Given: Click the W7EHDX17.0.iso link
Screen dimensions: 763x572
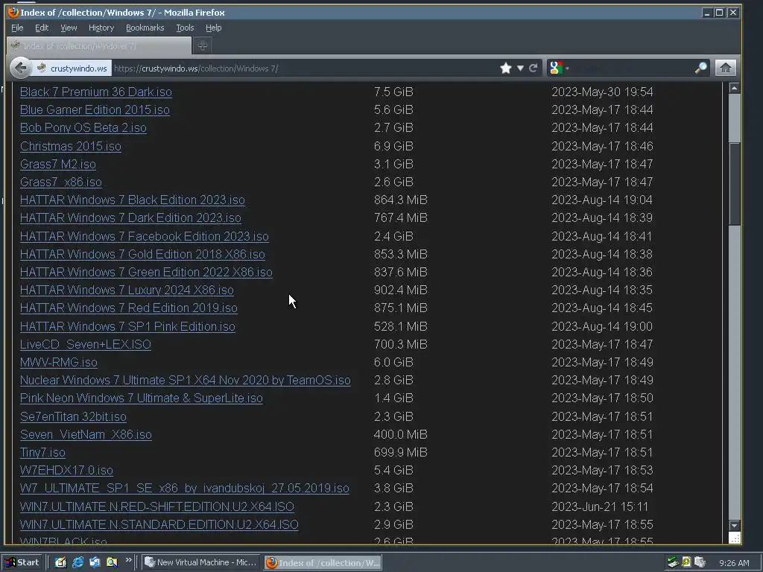Looking at the screenshot, I should point(66,471).
